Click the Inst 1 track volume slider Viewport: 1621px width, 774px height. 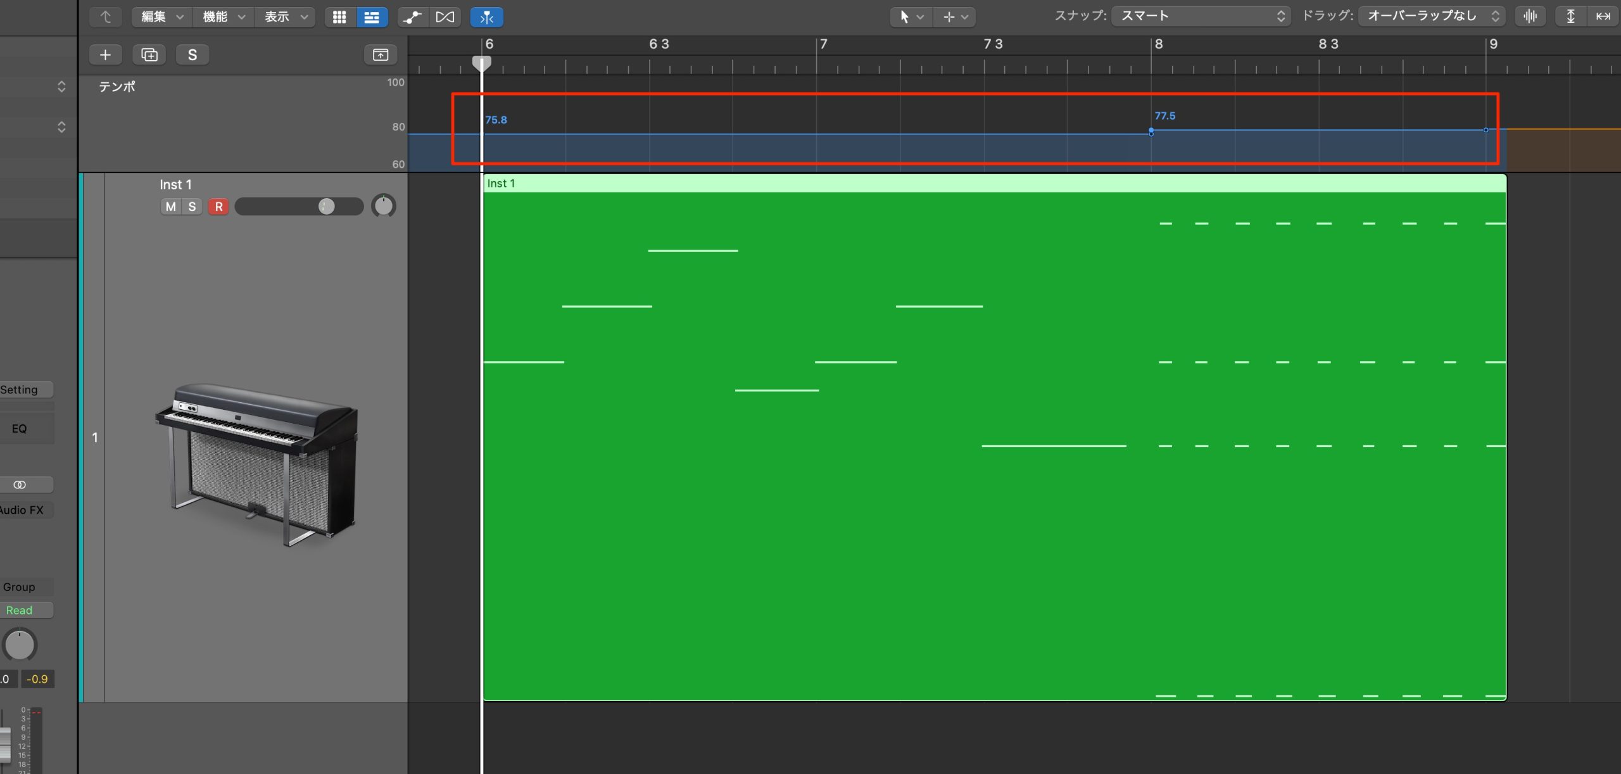(299, 206)
